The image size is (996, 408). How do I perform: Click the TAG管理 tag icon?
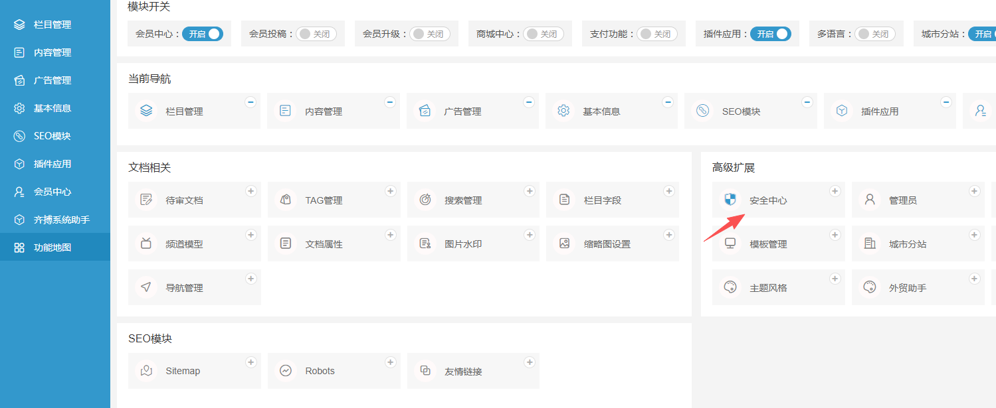tap(286, 200)
